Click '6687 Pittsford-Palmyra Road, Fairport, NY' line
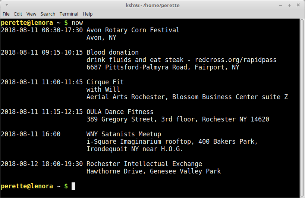The width and height of the screenshot is (305, 198). pyautogui.click(x=163, y=67)
